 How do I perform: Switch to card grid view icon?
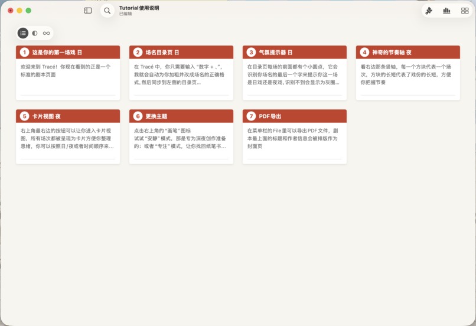pyautogui.click(x=465, y=11)
